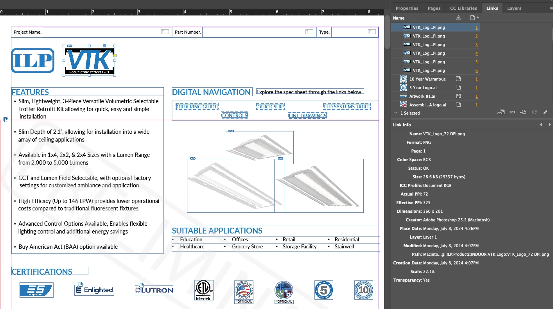Image resolution: width=553 pixels, height=309 pixels.
Task: Click status icon beside 10 Year Warranty.ai
Action: (x=458, y=79)
